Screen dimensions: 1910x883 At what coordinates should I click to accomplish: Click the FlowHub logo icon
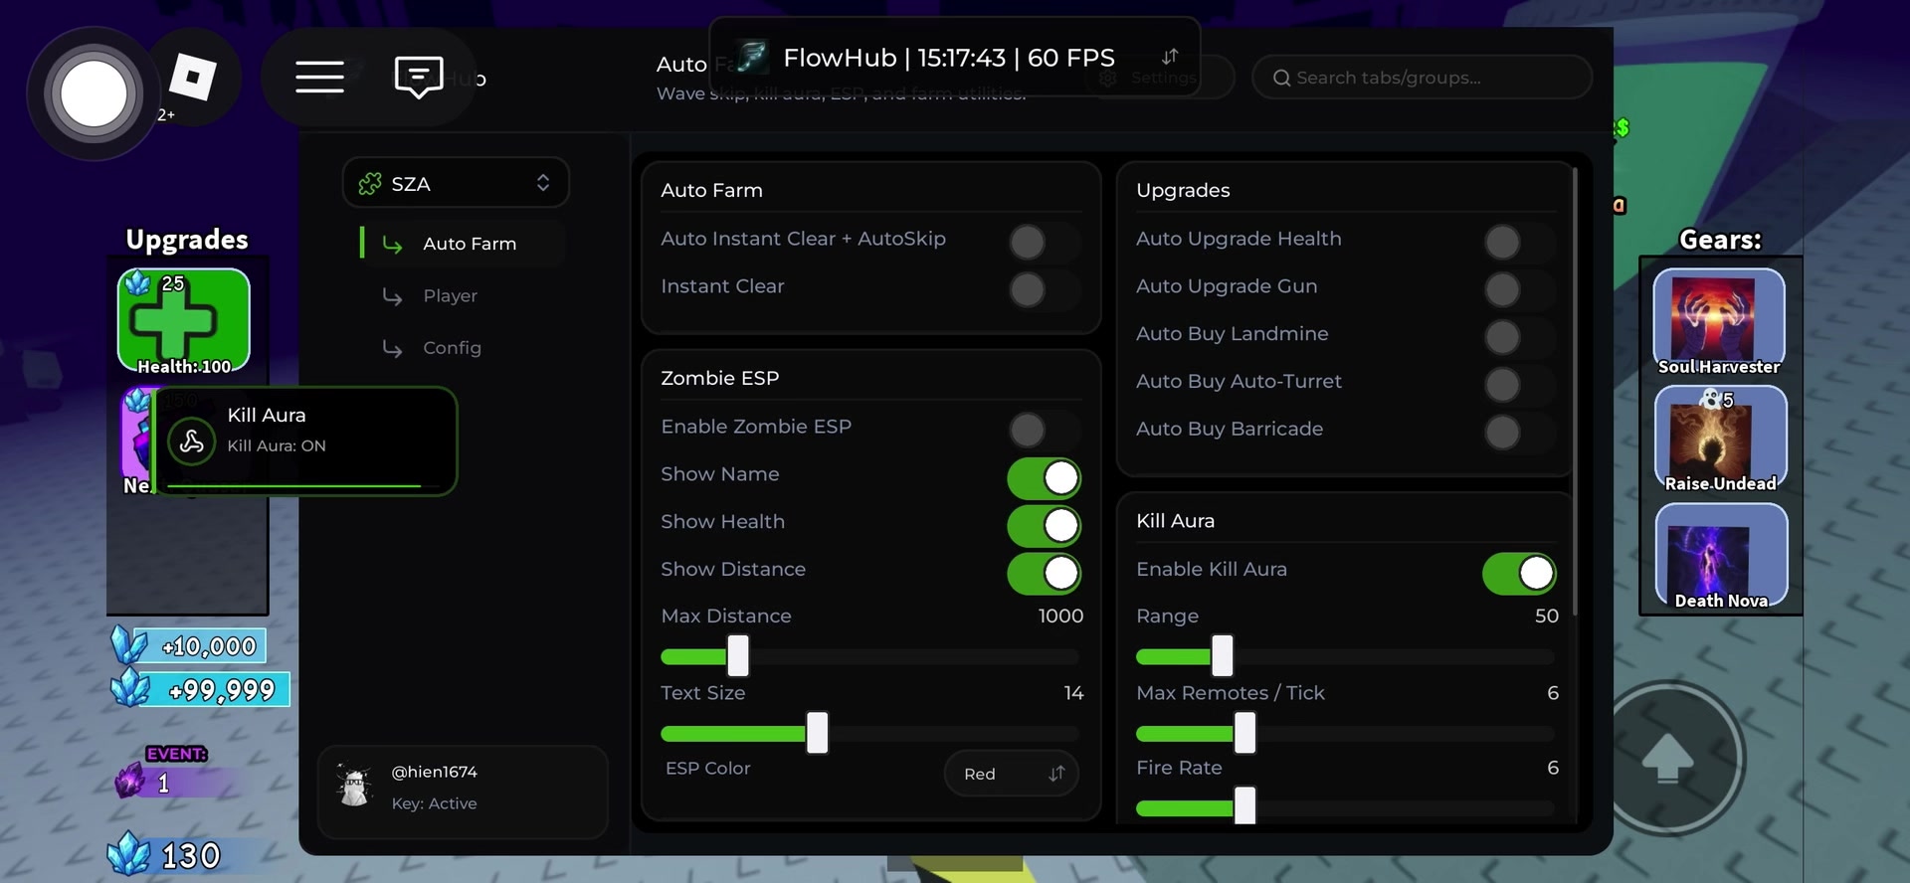click(752, 58)
